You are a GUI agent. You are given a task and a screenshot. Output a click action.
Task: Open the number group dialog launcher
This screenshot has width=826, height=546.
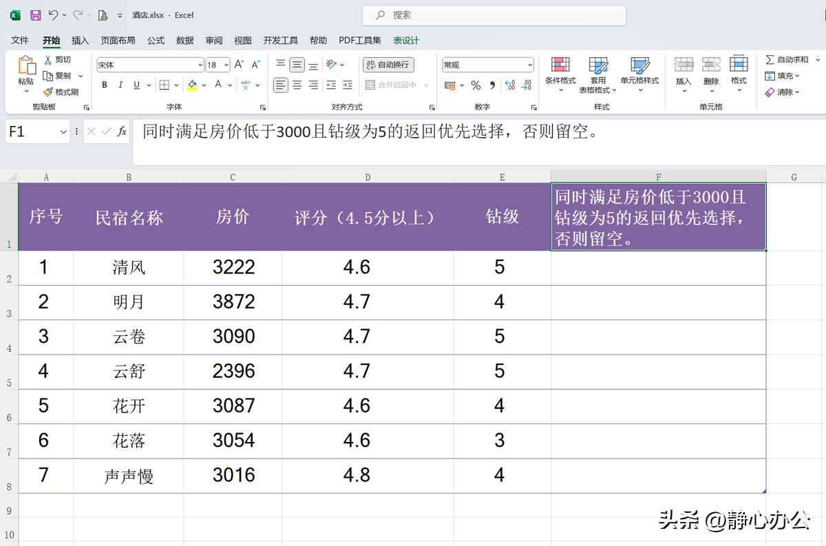point(534,107)
